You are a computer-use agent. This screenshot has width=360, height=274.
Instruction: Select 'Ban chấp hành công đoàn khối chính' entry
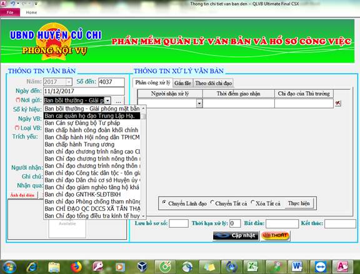click(92, 130)
